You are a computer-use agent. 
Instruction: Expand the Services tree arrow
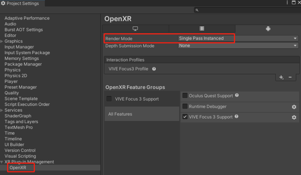pyautogui.click(x=2, y=110)
